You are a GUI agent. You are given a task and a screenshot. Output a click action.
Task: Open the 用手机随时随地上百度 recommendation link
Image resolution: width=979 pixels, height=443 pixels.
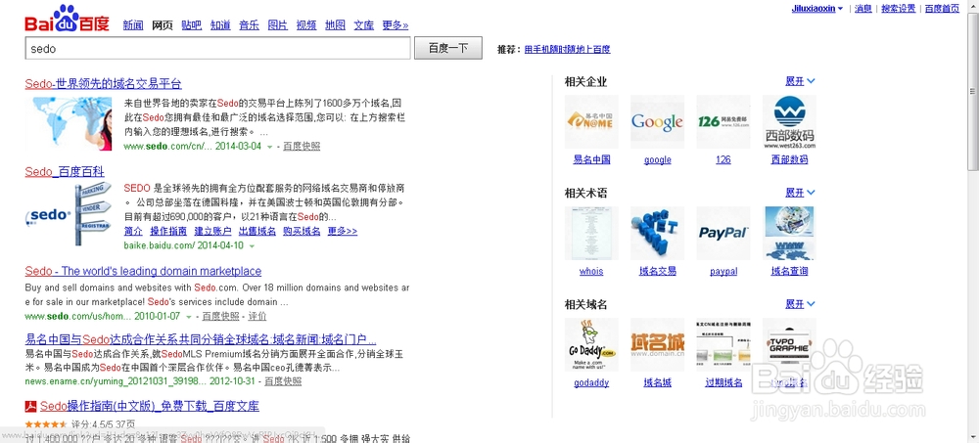point(568,49)
